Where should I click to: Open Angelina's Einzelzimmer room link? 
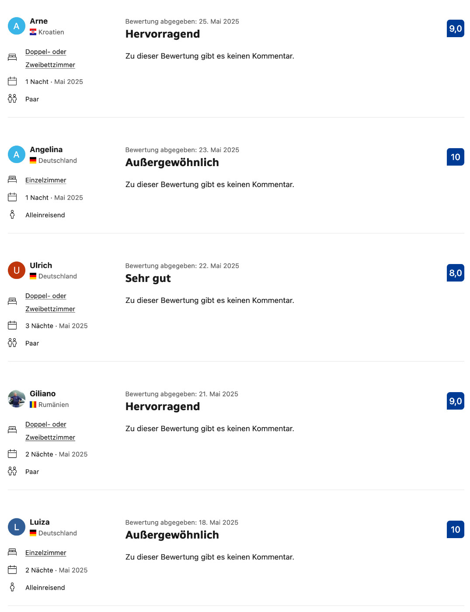pyautogui.click(x=46, y=180)
